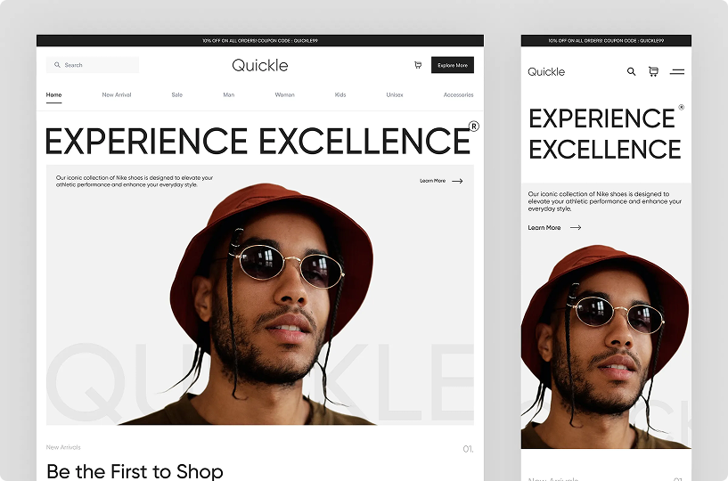Open the mobile shopping cart icon
Screen dimensions: 728x481
653,71
